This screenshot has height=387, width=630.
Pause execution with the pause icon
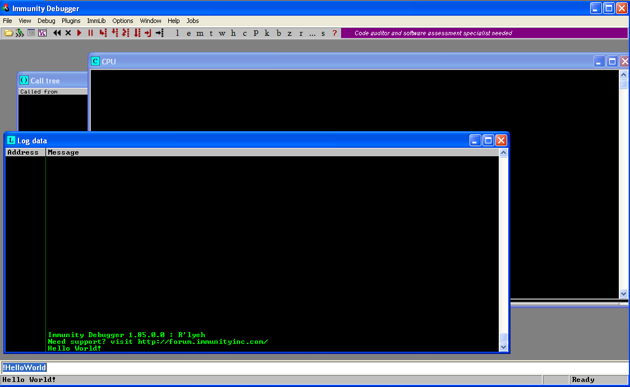pos(90,32)
